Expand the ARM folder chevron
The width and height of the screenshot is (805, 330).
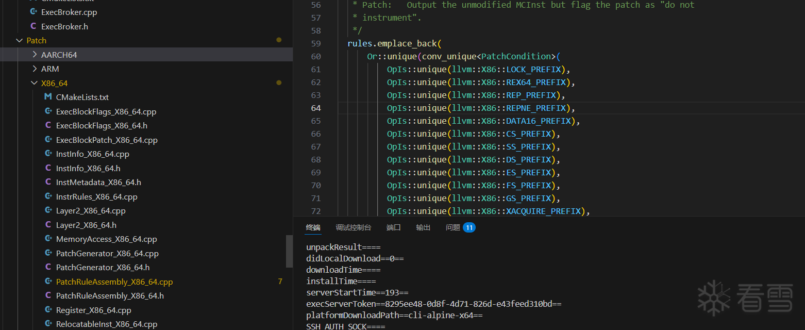(x=34, y=69)
